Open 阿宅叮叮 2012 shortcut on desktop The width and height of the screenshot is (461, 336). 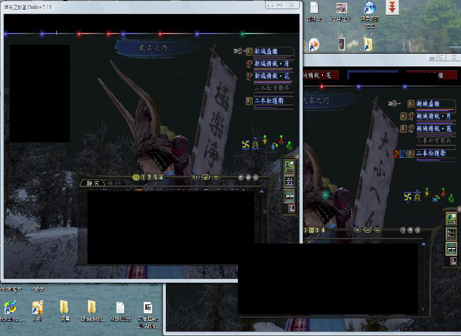[370, 14]
